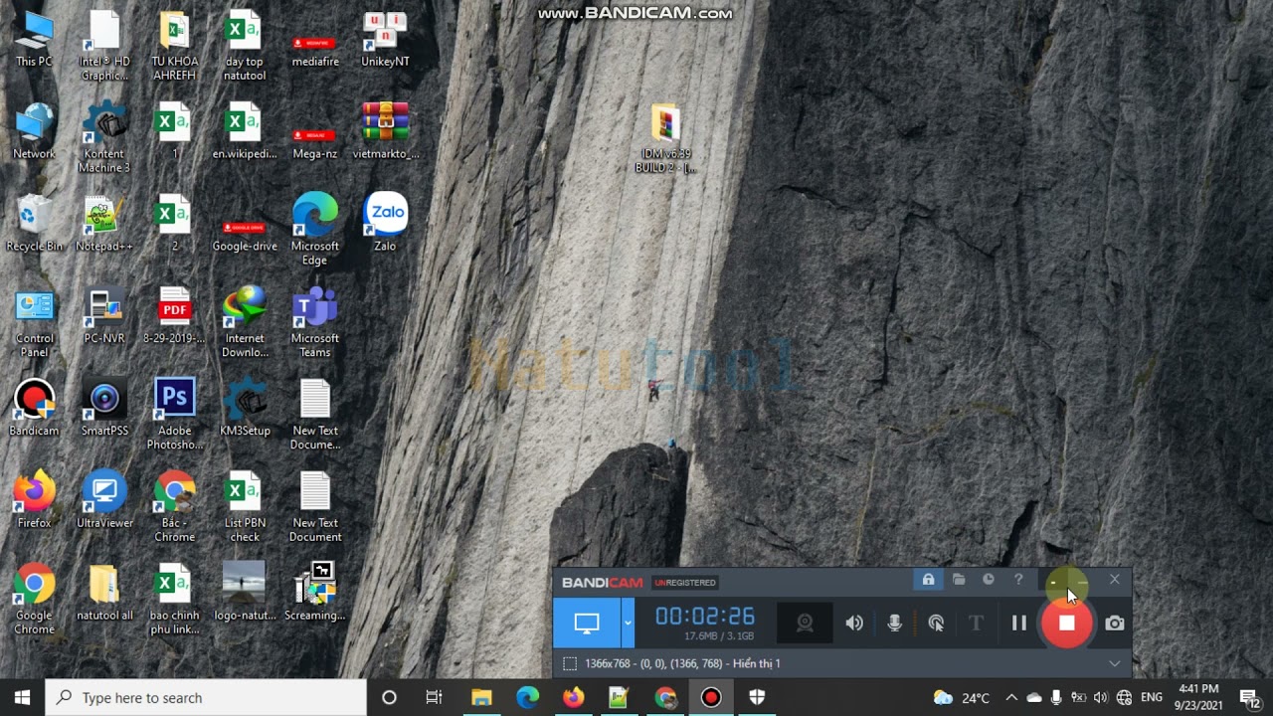The height and width of the screenshot is (716, 1273).
Task: Select vietmarkto WinRAR archive icon
Action: [385, 131]
